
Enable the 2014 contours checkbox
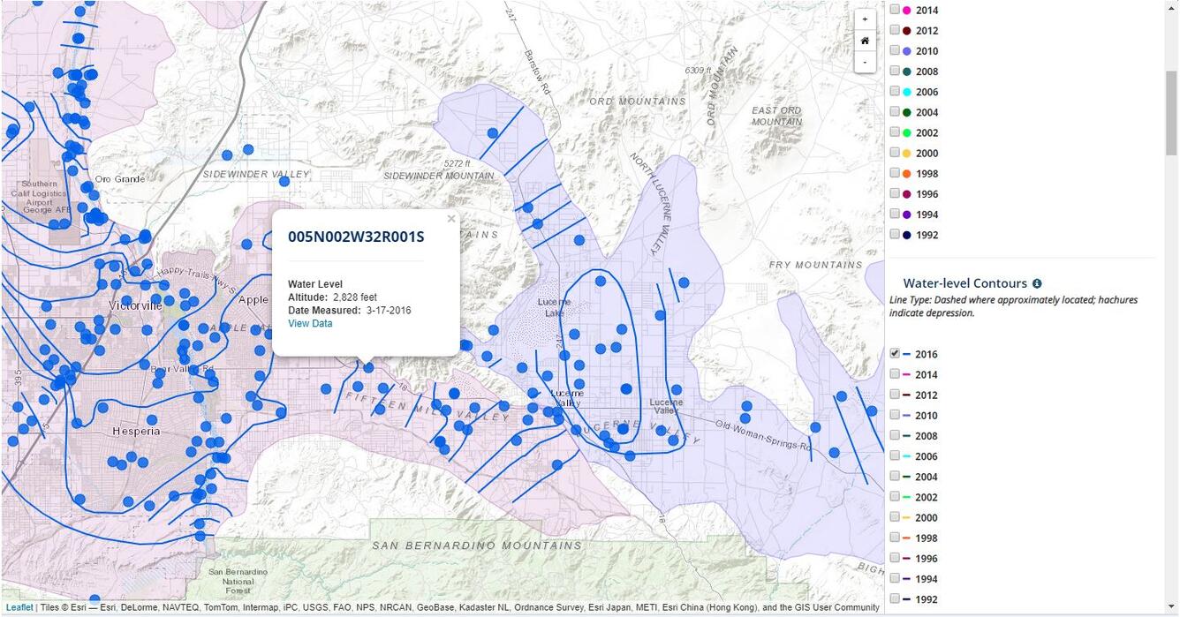895,374
